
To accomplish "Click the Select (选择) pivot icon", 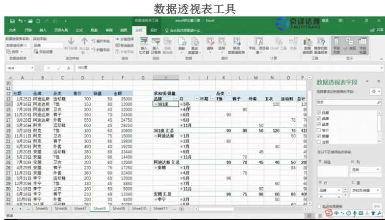I will 222,42.
